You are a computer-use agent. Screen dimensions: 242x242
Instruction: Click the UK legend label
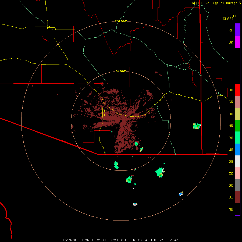pyautogui.click(x=231, y=42)
